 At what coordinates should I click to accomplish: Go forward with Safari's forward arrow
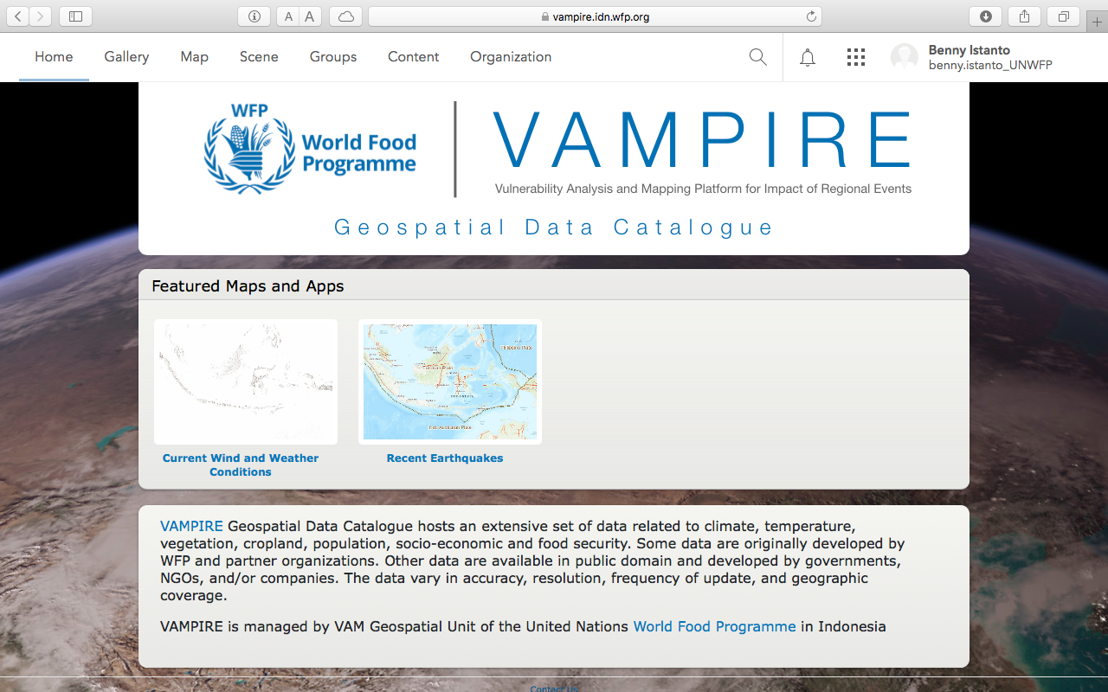click(x=40, y=16)
